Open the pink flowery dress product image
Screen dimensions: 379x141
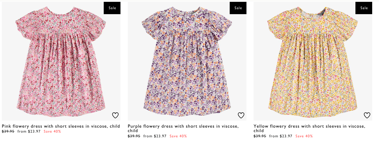61,61
